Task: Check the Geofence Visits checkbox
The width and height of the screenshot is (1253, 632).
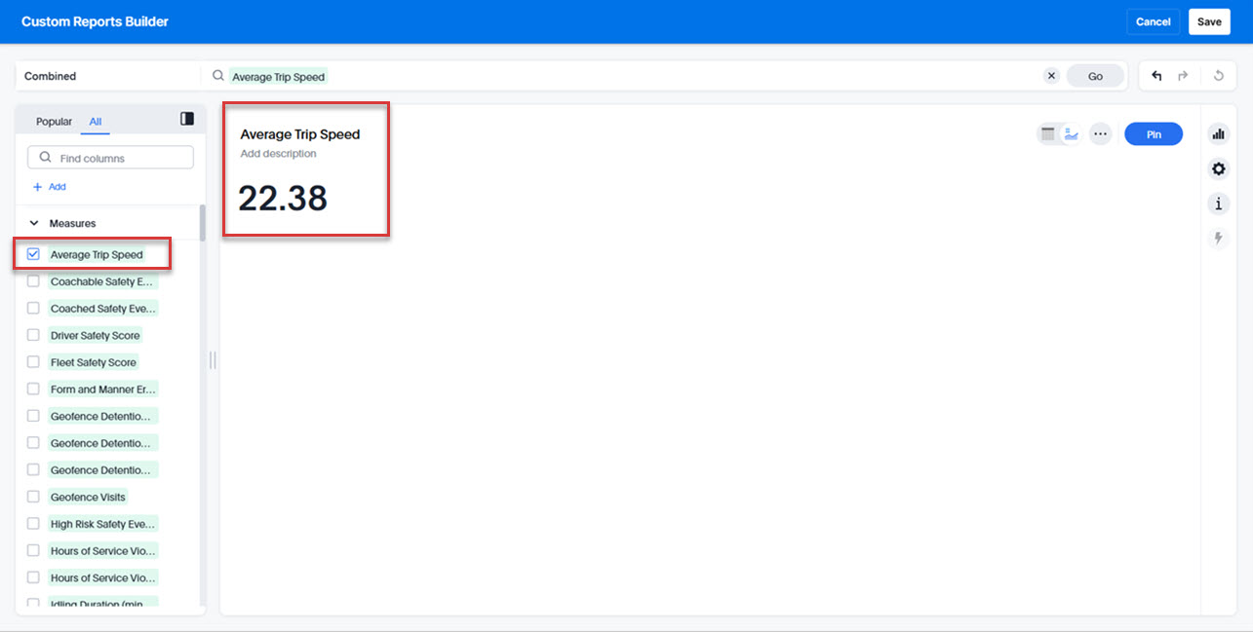Action: (33, 497)
